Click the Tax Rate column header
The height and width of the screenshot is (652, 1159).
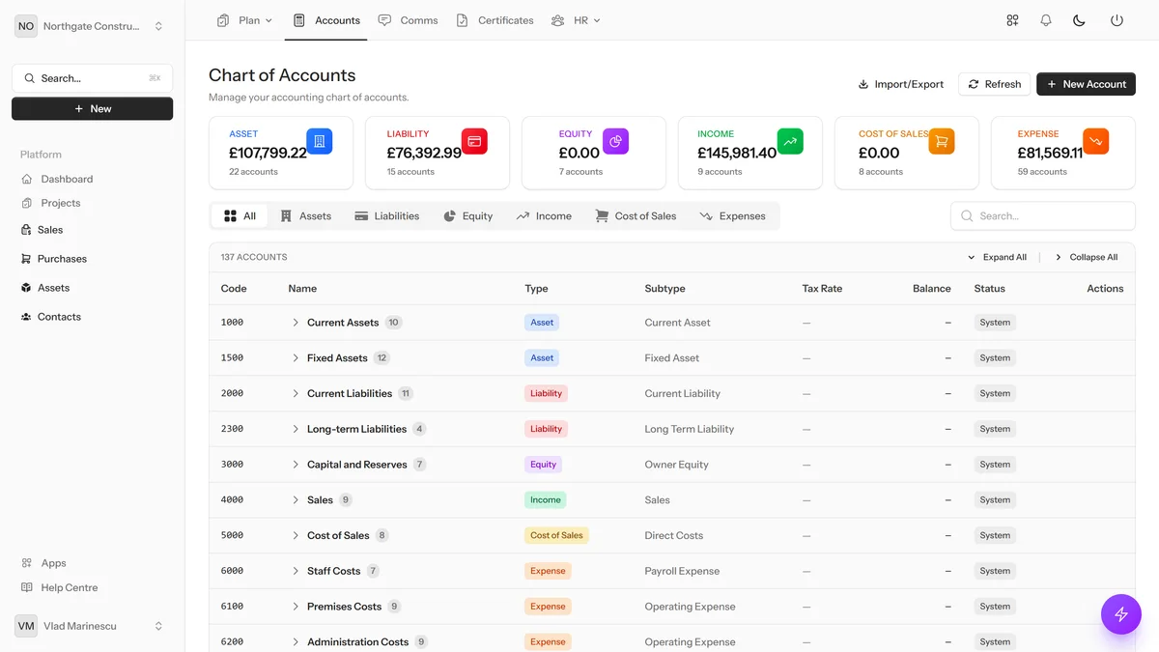822,289
